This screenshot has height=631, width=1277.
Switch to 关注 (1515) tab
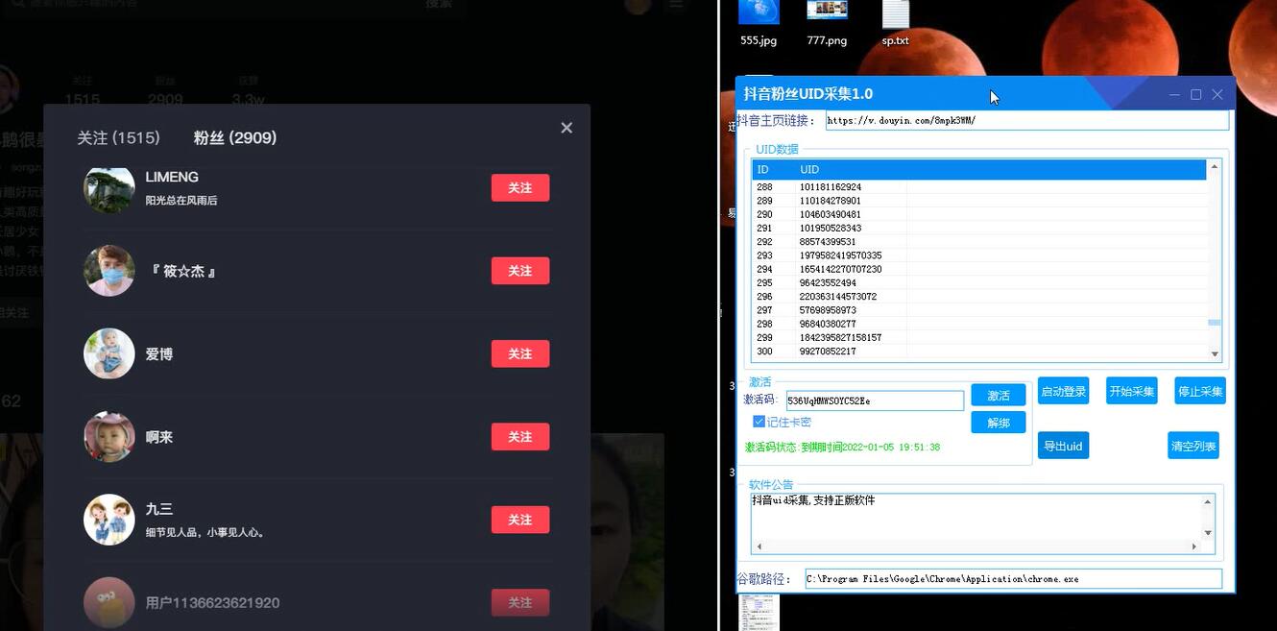click(118, 138)
